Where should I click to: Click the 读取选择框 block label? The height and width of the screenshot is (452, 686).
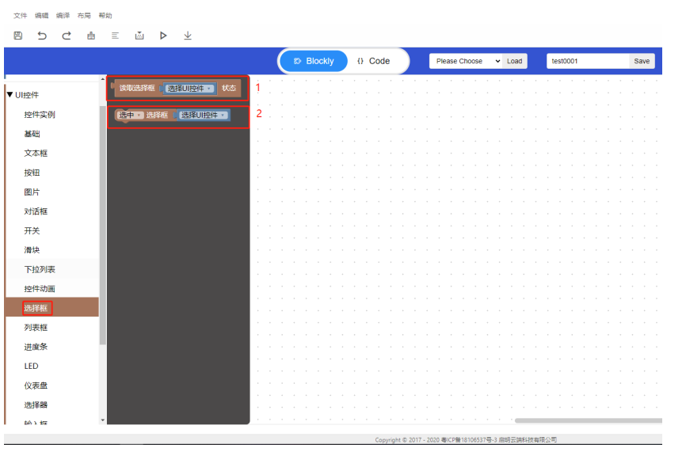[x=137, y=88]
